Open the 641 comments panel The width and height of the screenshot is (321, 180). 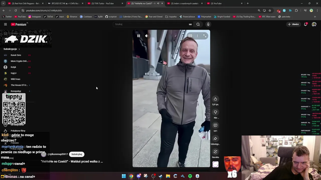215,125
